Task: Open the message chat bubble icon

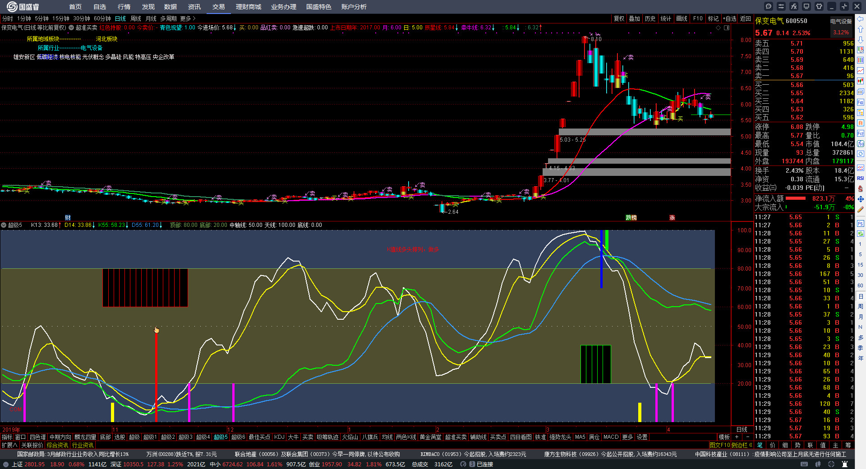Action: [x=769, y=6]
